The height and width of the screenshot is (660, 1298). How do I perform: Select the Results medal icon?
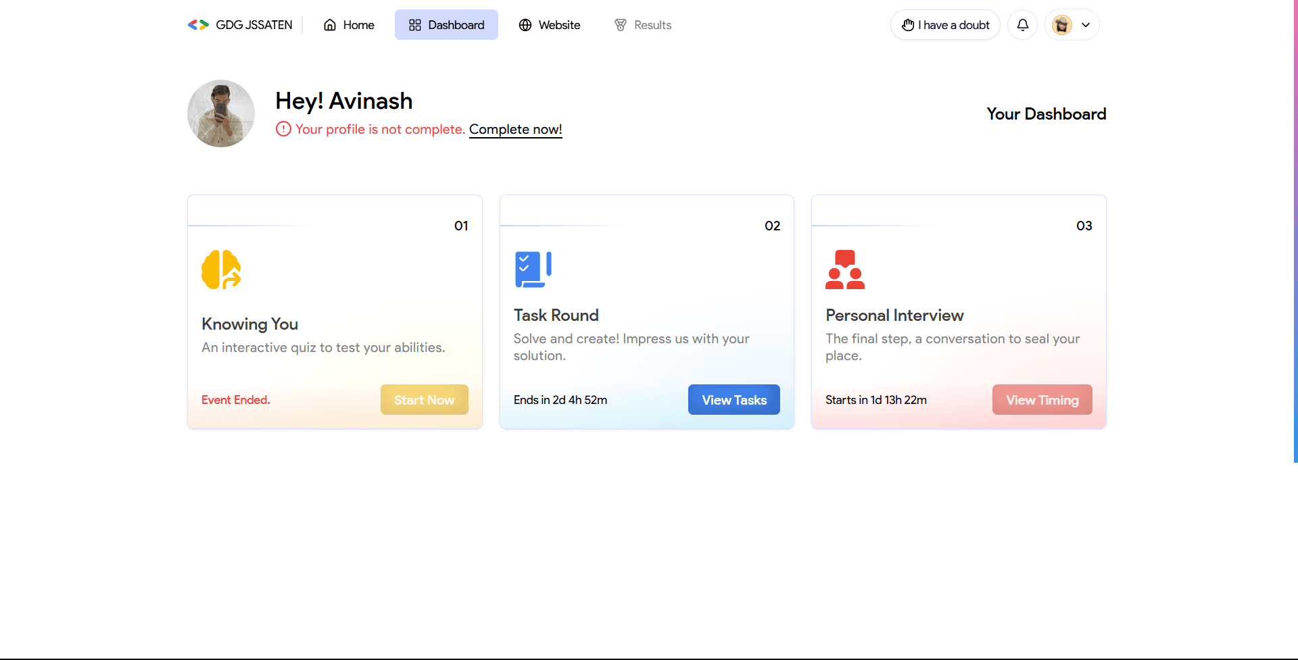(x=620, y=25)
